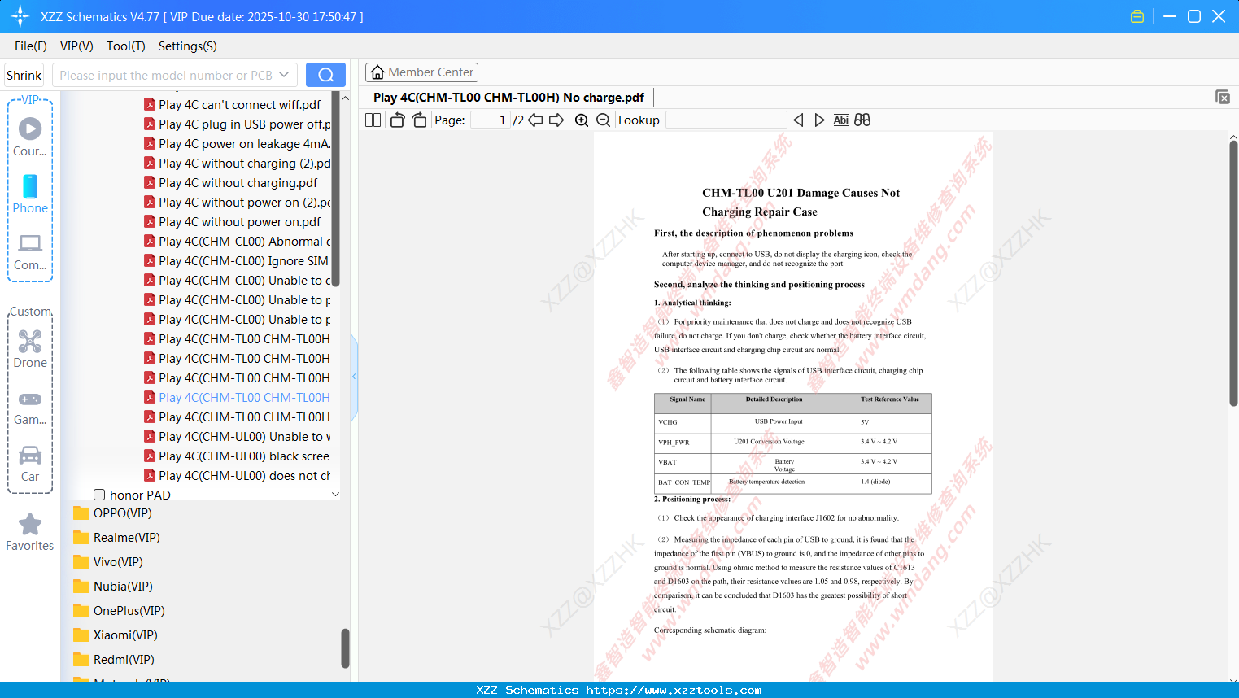This screenshot has height=698, width=1239.
Task: Click the detach window icon above the PDF
Action: [1223, 97]
